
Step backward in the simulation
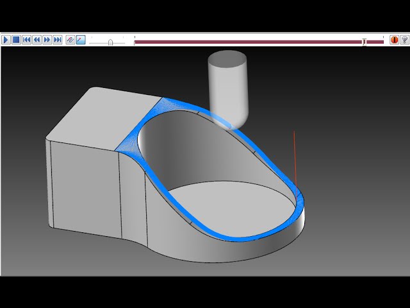click(x=37, y=40)
